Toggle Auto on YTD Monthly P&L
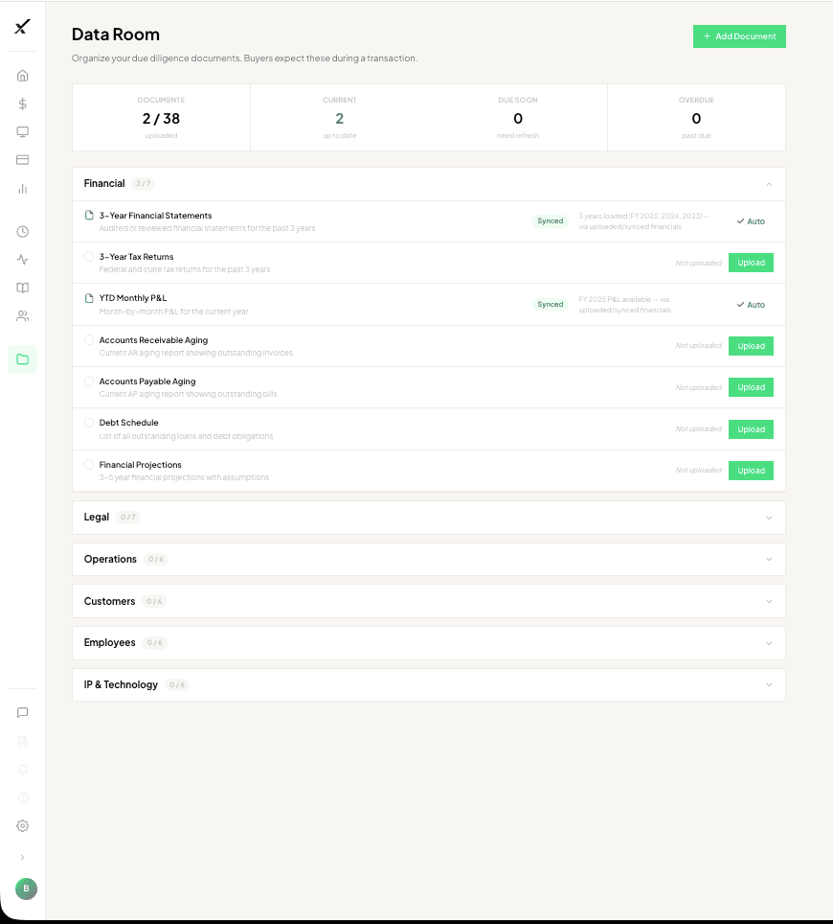The width and height of the screenshot is (833, 924). coord(751,304)
